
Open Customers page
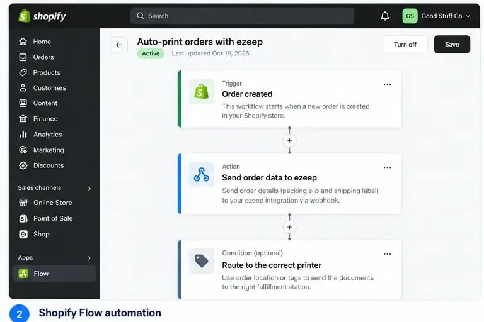pyautogui.click(x=50, y=88)
